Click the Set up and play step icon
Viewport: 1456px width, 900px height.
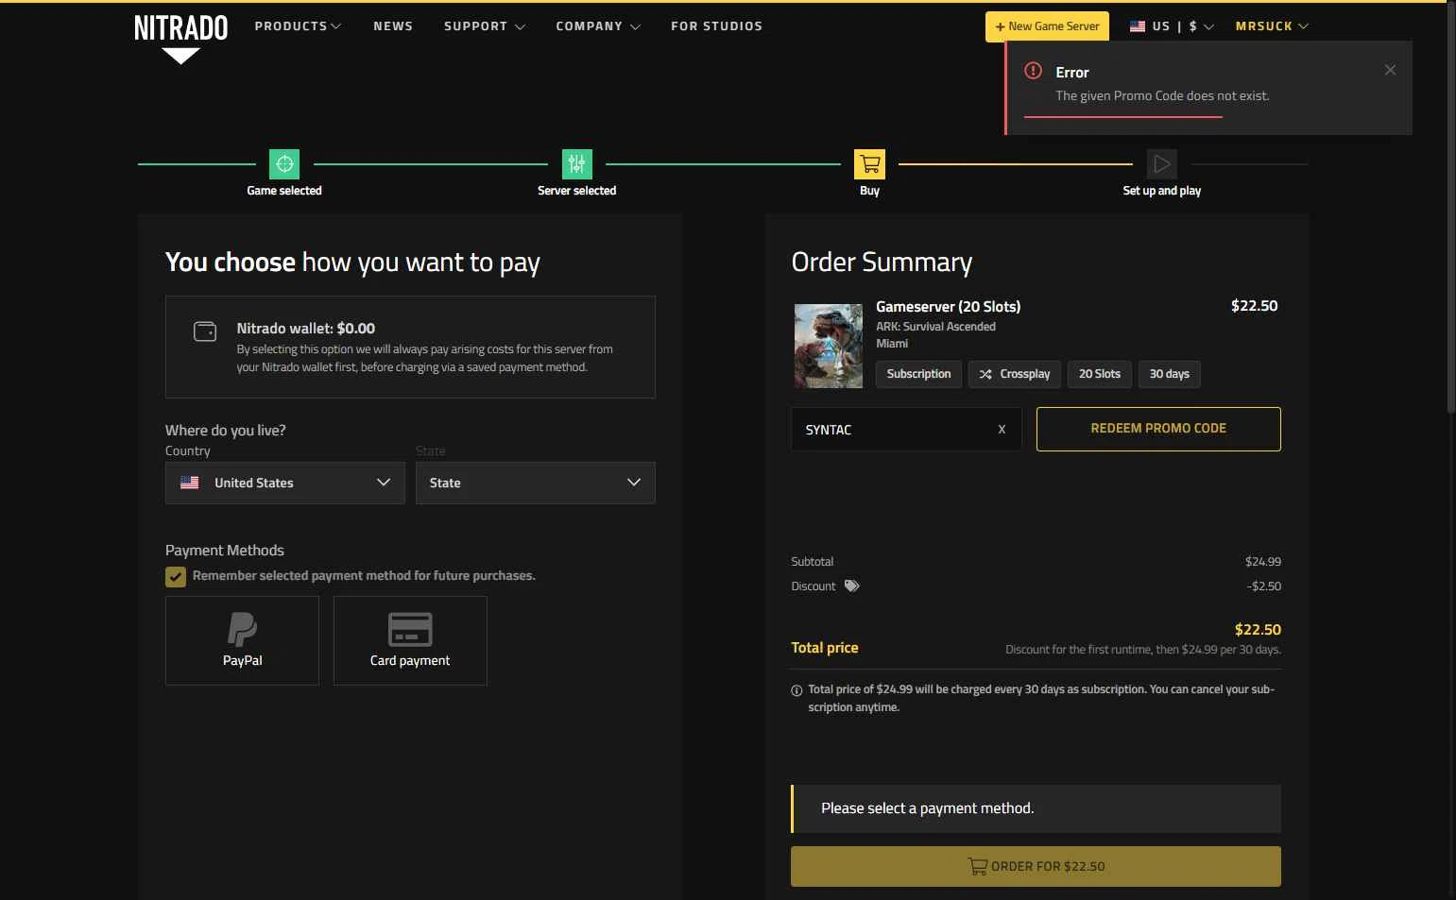tap(1162, 164)
